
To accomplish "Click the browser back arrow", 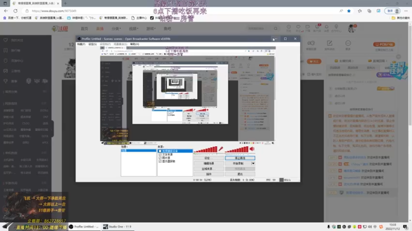I will (6, 11).
